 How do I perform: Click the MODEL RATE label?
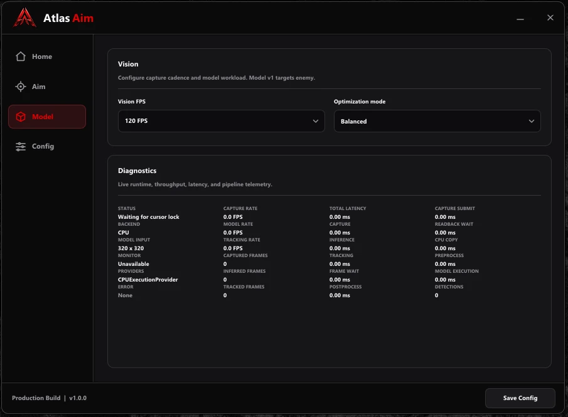tap(238, 224)
